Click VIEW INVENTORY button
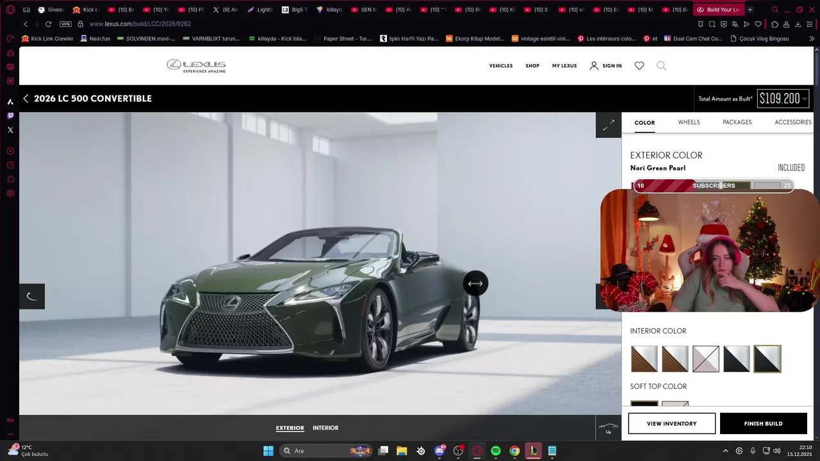The height and width of the screenshot is (461, 820). click(x=671, y=424)
